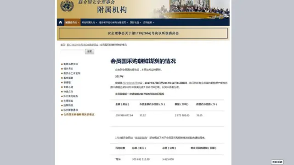Open the 国际法庭 navigation menu
The image size is (294, 165).
pyautogui.click(x=135, y=22)
